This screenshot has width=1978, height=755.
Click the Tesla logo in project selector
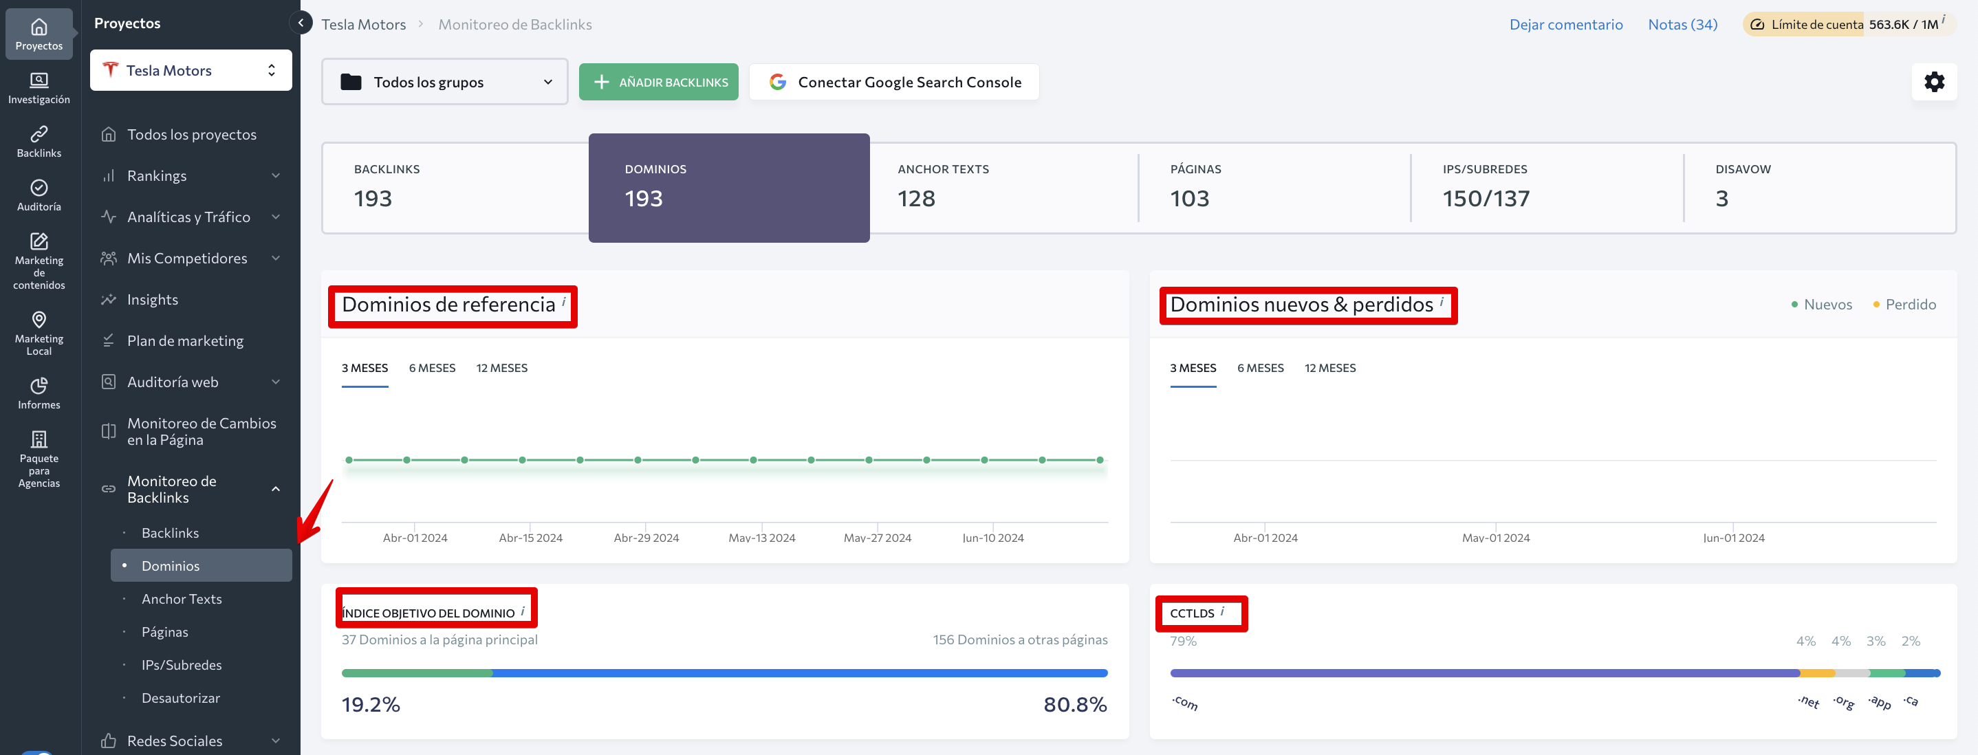(111, 70)
